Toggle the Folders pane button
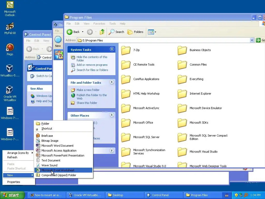This screenshot has width=265, height=199. 135,32
